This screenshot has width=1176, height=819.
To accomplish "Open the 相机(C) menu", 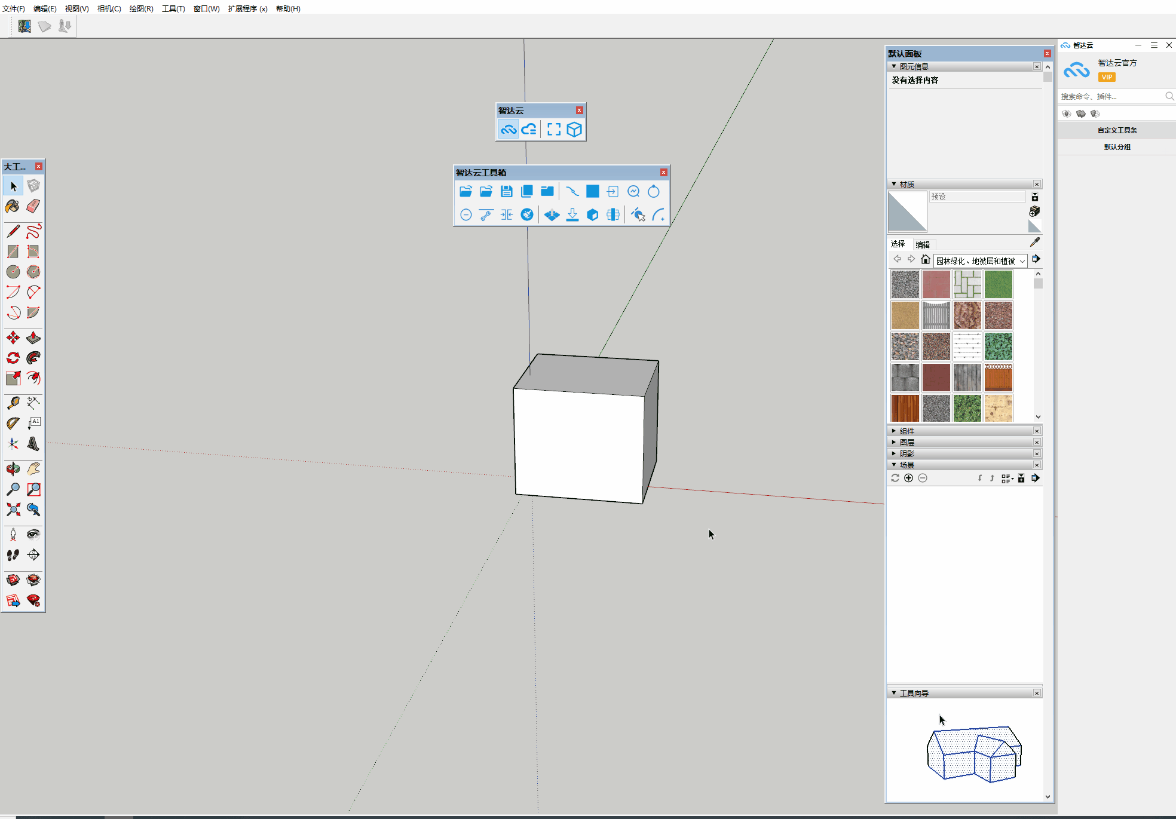I will [x=109, y=8].
